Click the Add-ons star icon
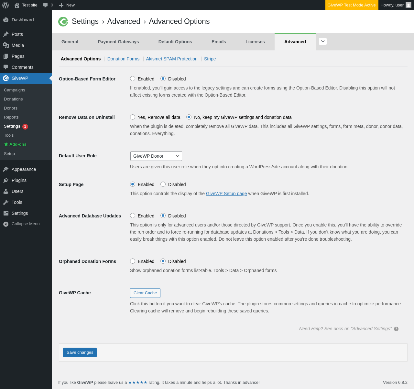Image resolution: width=414 pixels, height=389 pixels. [x=6, y=144]
